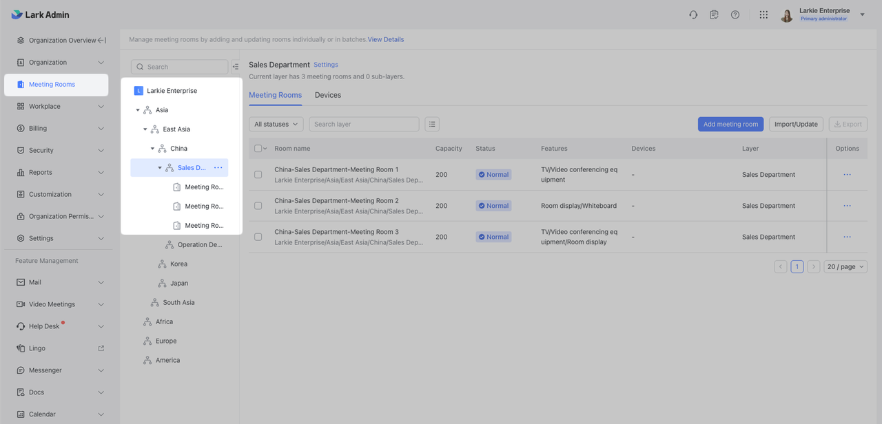This screenshot has height=424, width=882.
Task: Open the app launcher grid icon
Action: (763, 14)
